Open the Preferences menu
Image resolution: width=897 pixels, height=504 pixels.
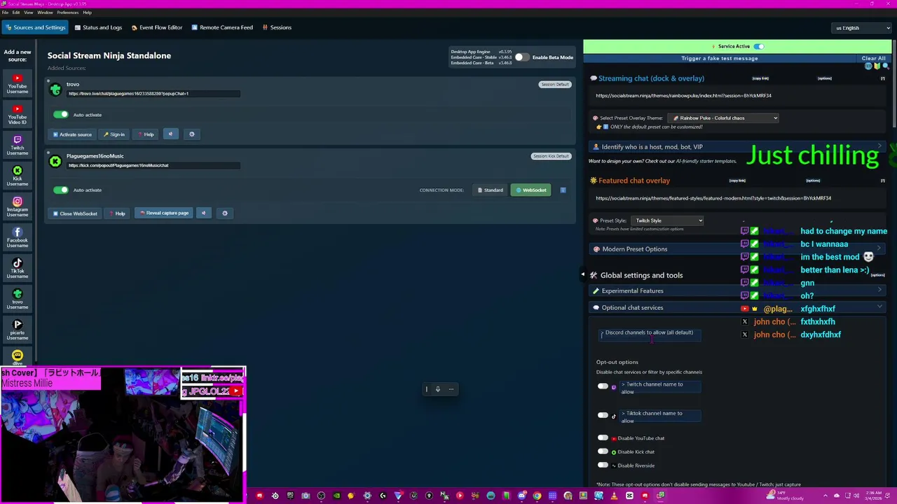pos(67,13)
